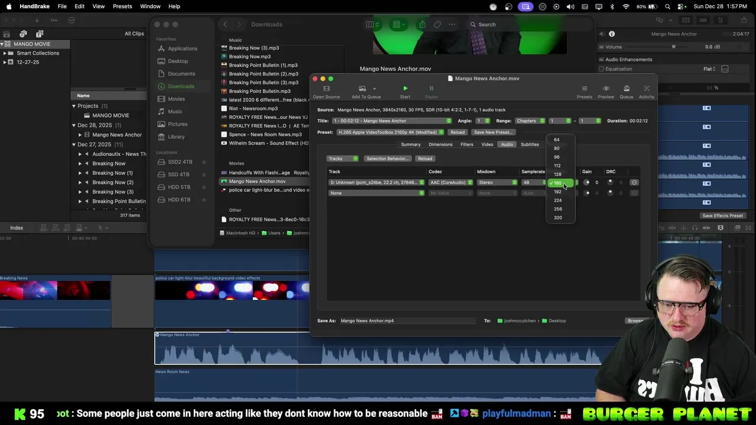Screen dimensions: 756x425
Task: Open the Tracks dropdown
Action: click(343, 159)
